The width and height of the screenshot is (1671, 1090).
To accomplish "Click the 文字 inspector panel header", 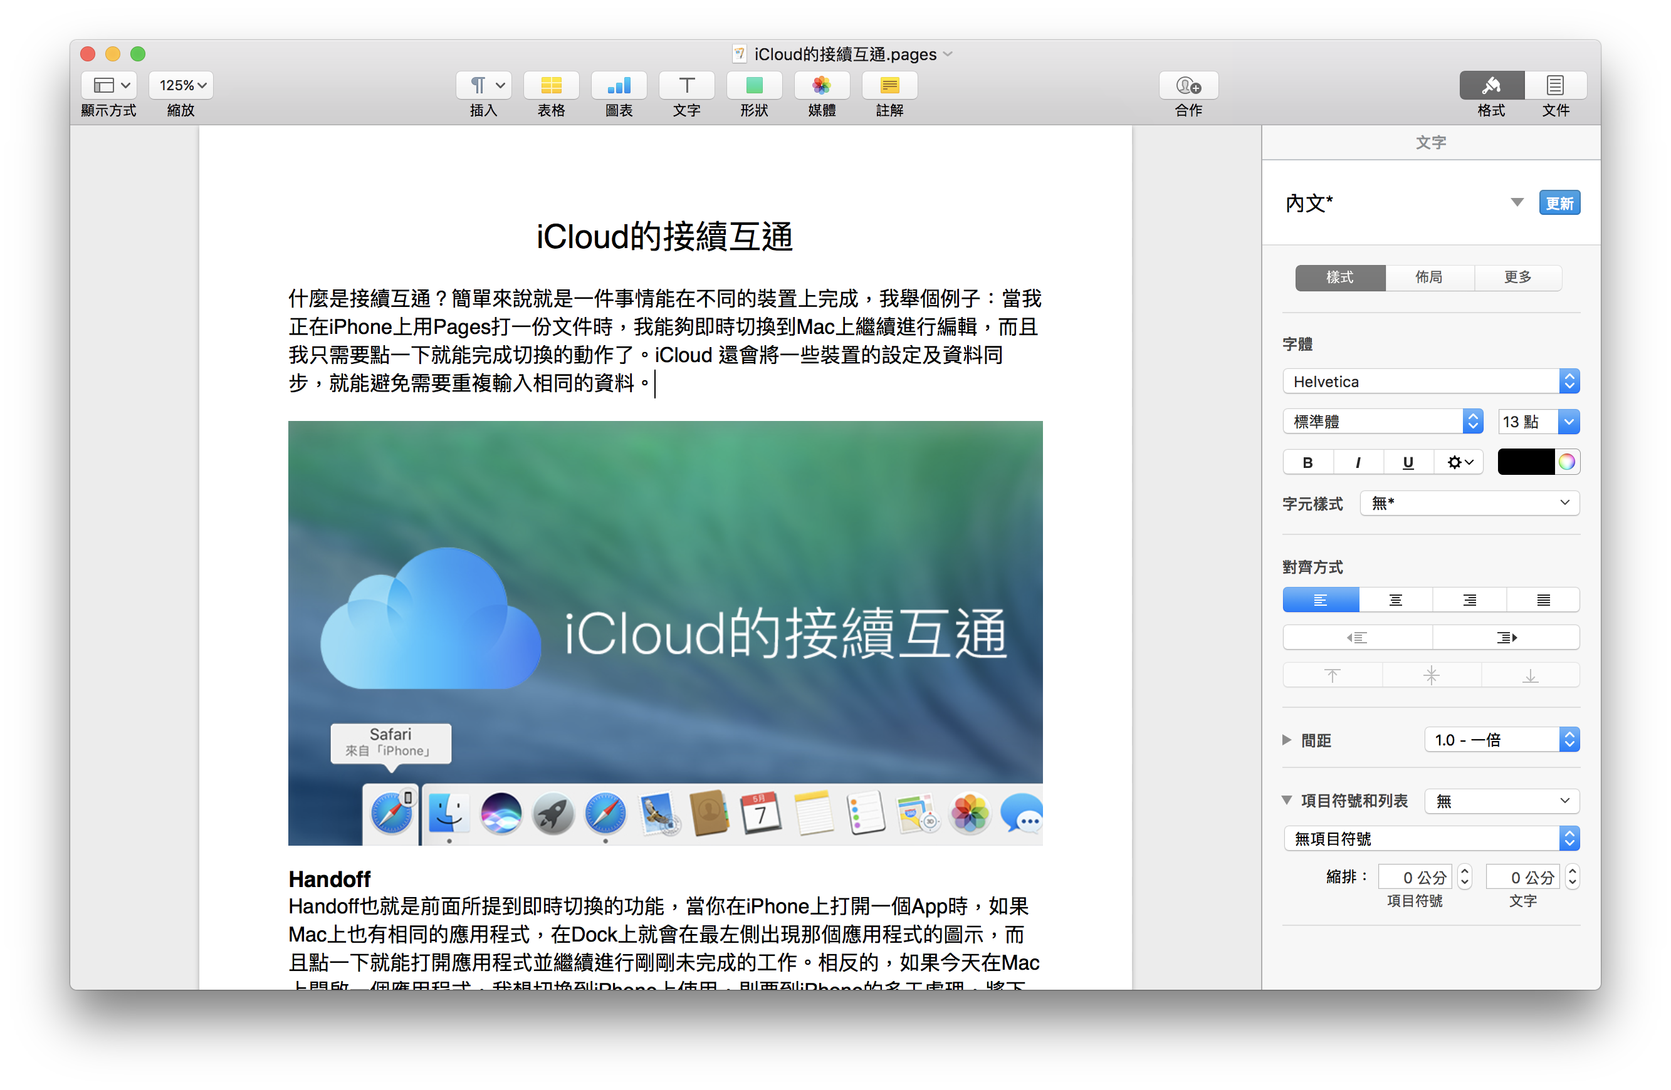I will [1431, 142].
